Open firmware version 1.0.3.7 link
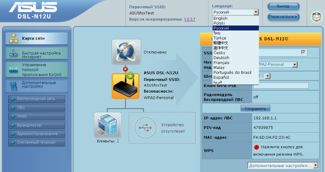 [190, 19]
